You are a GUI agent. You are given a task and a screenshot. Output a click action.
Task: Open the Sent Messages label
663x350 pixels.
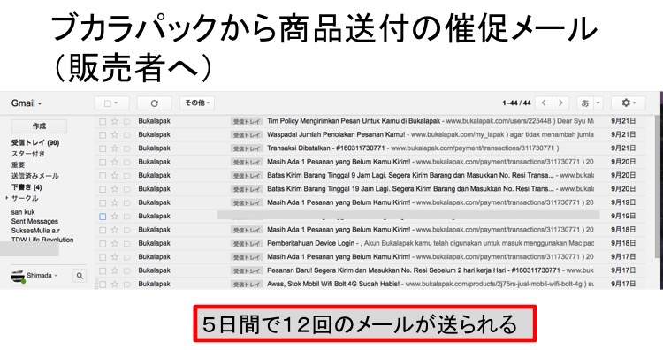[x=34, y=221]
